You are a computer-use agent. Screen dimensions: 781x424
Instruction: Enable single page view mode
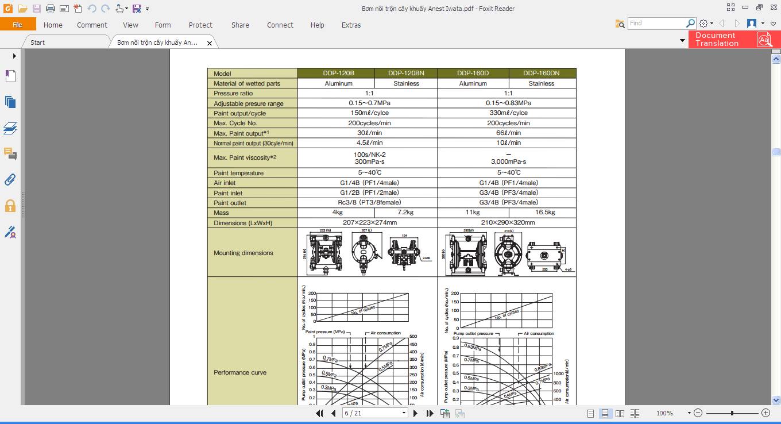(589, 413)
